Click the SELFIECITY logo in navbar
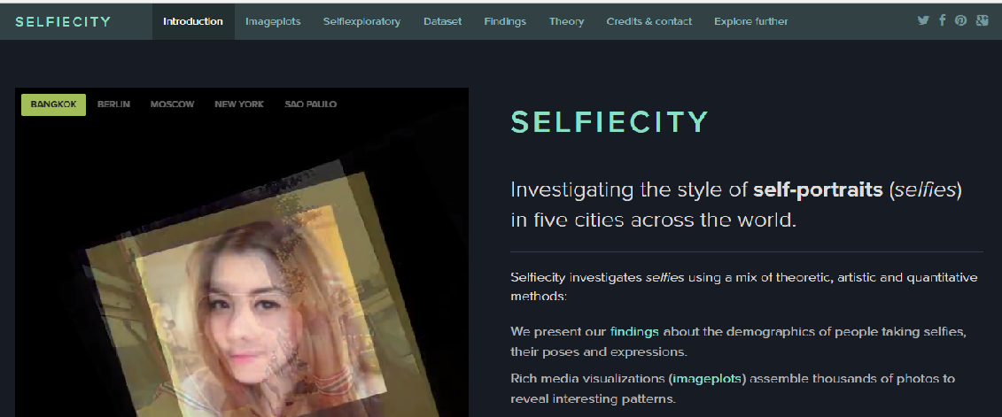 (x=63, y=21)
